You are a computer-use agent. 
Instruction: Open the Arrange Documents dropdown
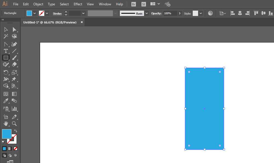(155, 4)
